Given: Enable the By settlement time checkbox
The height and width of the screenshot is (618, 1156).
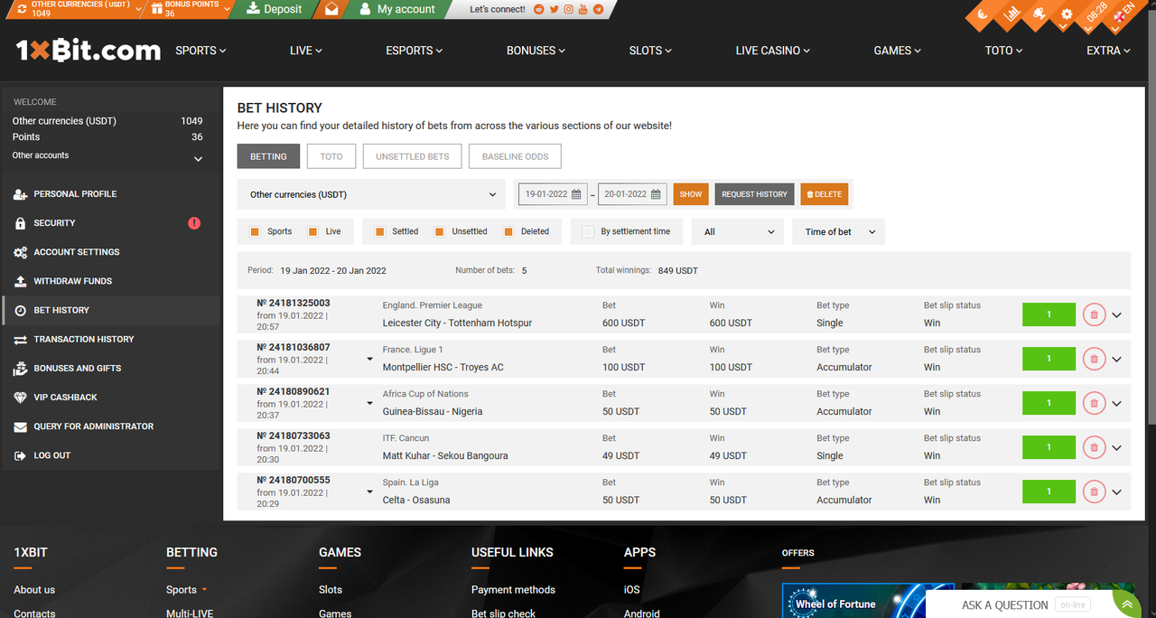Looking at the screenshot, I should tap(588, 231).
